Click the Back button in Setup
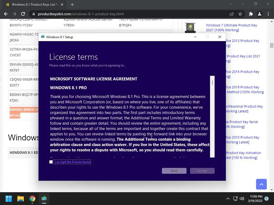Image resolution: width=274 pixels, height=205 pixels. click(x=174, y=171)
